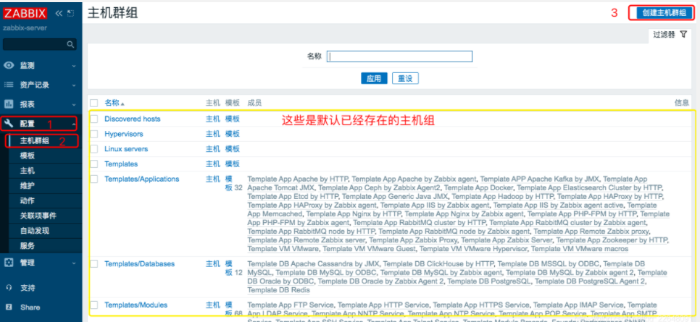Open the Linux servers group link
The width and height of the screenshot is (700, 322).
click(x=126, y=149)
